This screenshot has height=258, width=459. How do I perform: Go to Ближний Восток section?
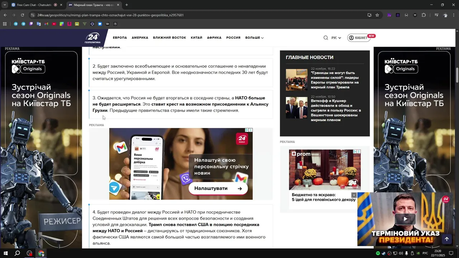(169, 38)
